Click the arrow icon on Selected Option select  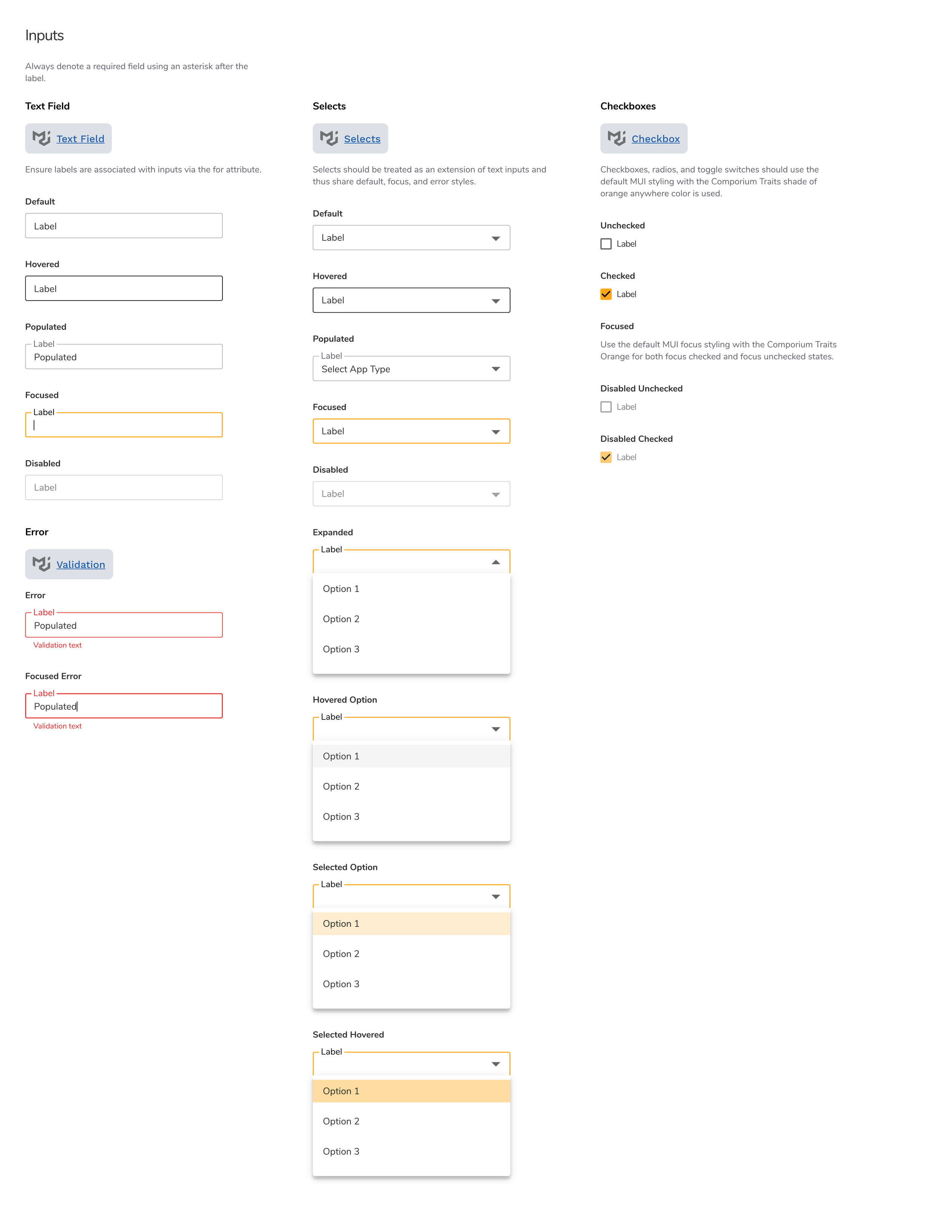495,897
